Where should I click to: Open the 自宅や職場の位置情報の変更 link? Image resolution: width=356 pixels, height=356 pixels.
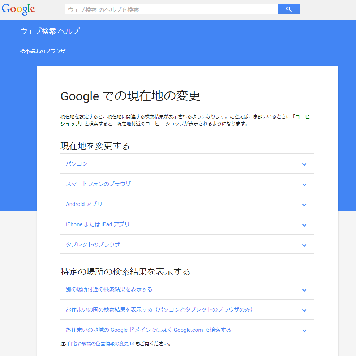pos(98,343)
